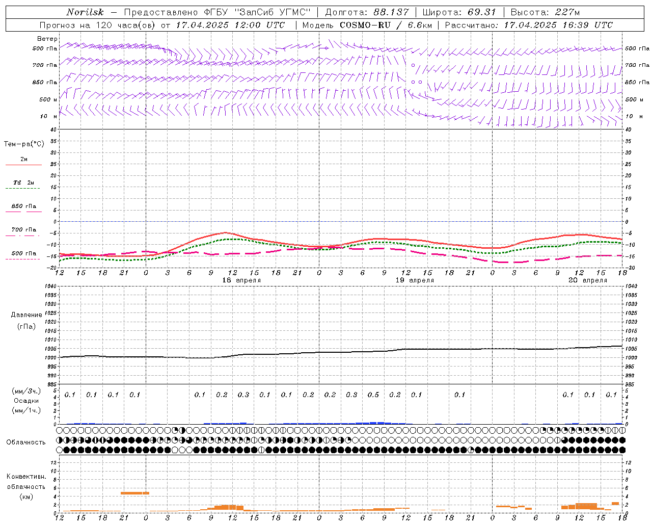Viewport: 652px width, 522px height.
Task: Click the '(мм/1ч.)' precipitation unit label
Action: click(26, 410)
